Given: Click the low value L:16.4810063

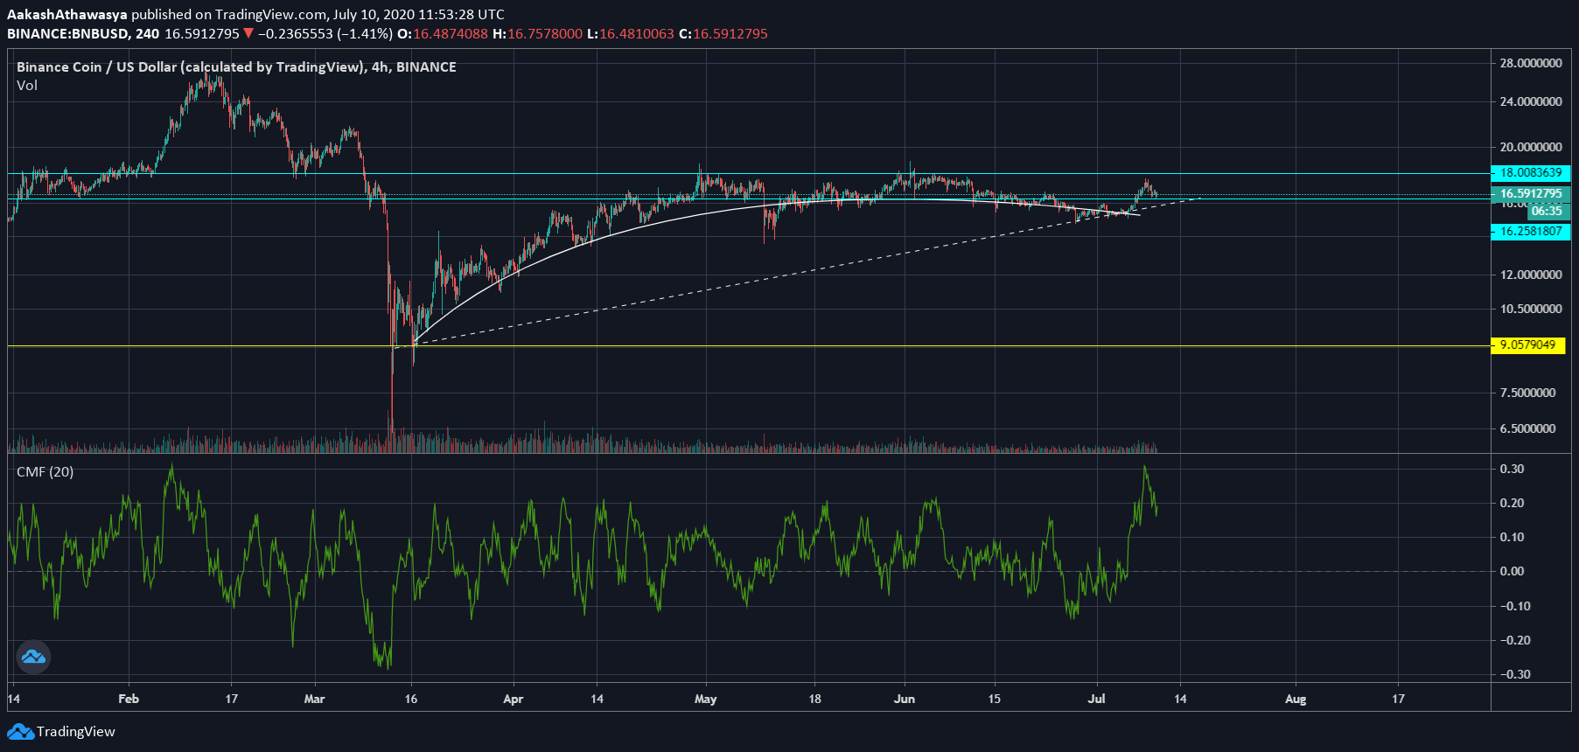Looking at the screenshot, I should 631,34.
